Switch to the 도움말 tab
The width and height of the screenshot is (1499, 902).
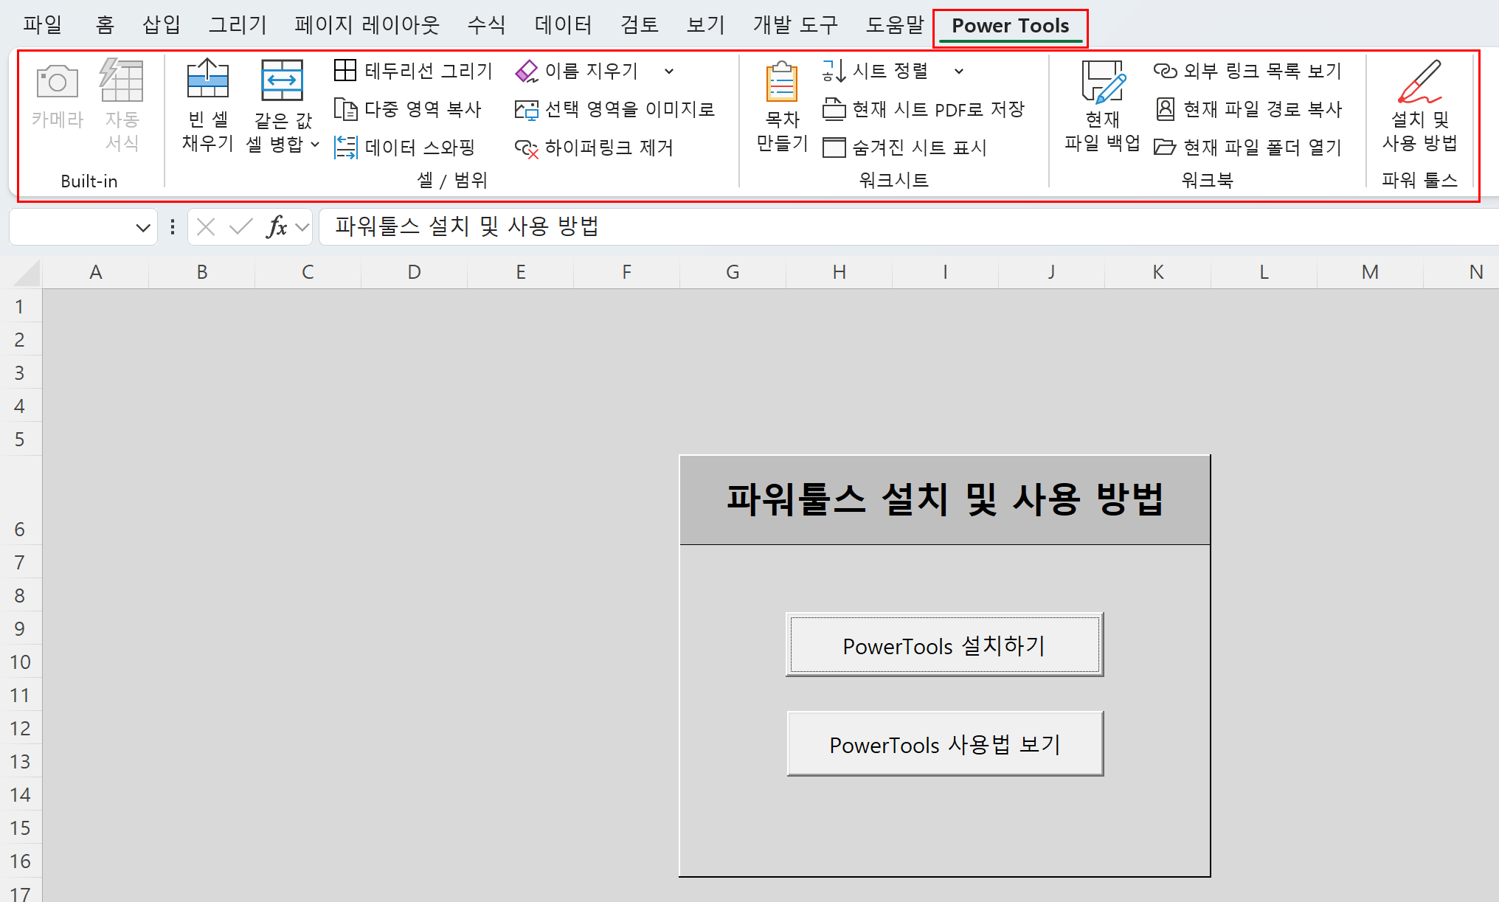(895, 25)
